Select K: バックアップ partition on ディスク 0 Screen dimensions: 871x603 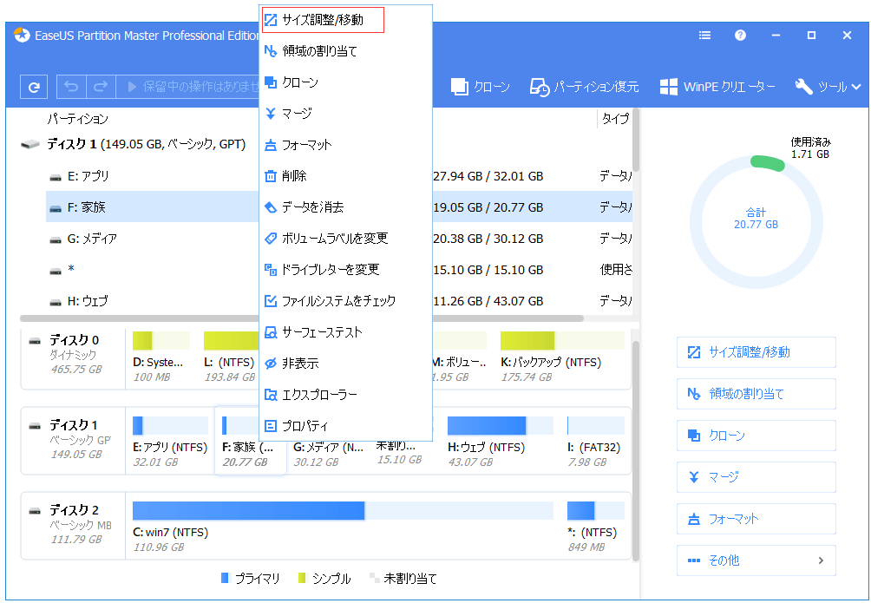click(562, 357)
